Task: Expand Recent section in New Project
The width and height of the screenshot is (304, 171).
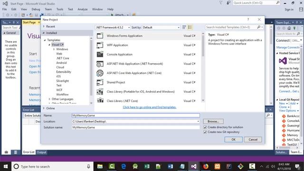Action: click(44, 27)
